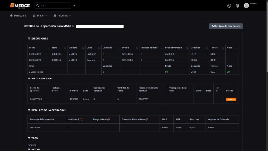268x151 pixels.
Task: Sort executions by Fecha column arrow
Action: [48, 48]
